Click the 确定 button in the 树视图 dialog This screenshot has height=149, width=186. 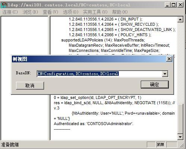[x=155, y=85]
